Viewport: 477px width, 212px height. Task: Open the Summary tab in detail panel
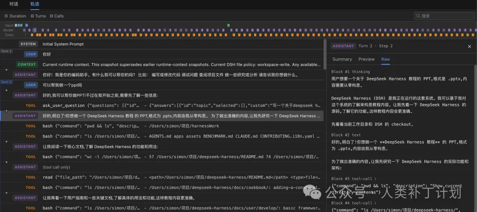342,59
